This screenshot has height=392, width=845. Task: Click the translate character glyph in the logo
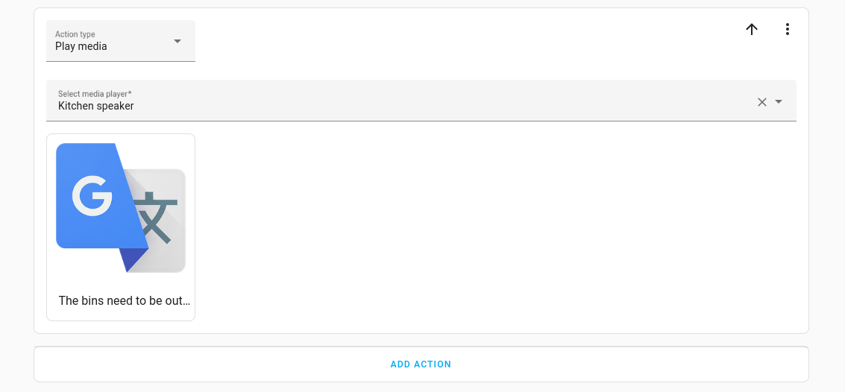click(x=155, y=217)
